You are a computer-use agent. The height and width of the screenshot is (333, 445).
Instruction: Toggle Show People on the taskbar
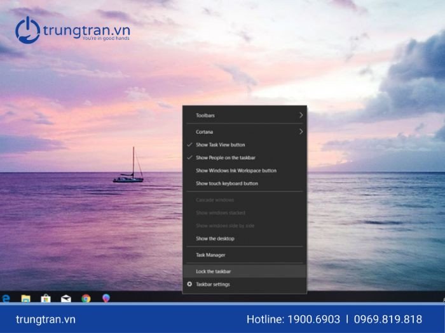[x=245, y=158]
